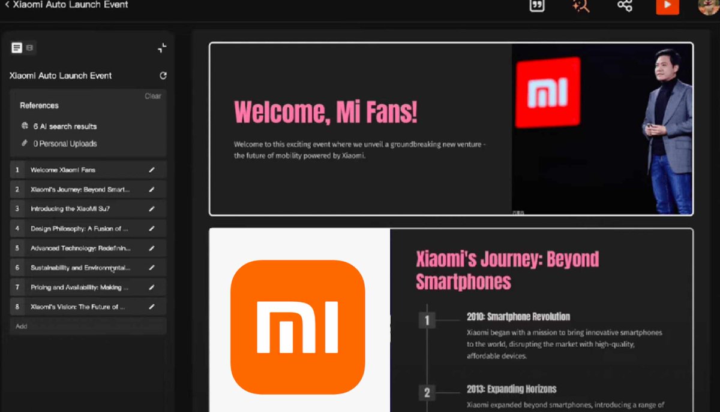Switch to the card view icon beside outline view
The width and height of the screenshot is (720, 412).
(29, 48)
